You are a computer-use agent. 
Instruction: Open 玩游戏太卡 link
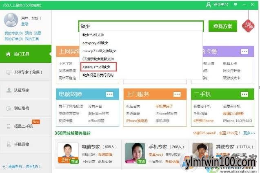tap(232, 78)
